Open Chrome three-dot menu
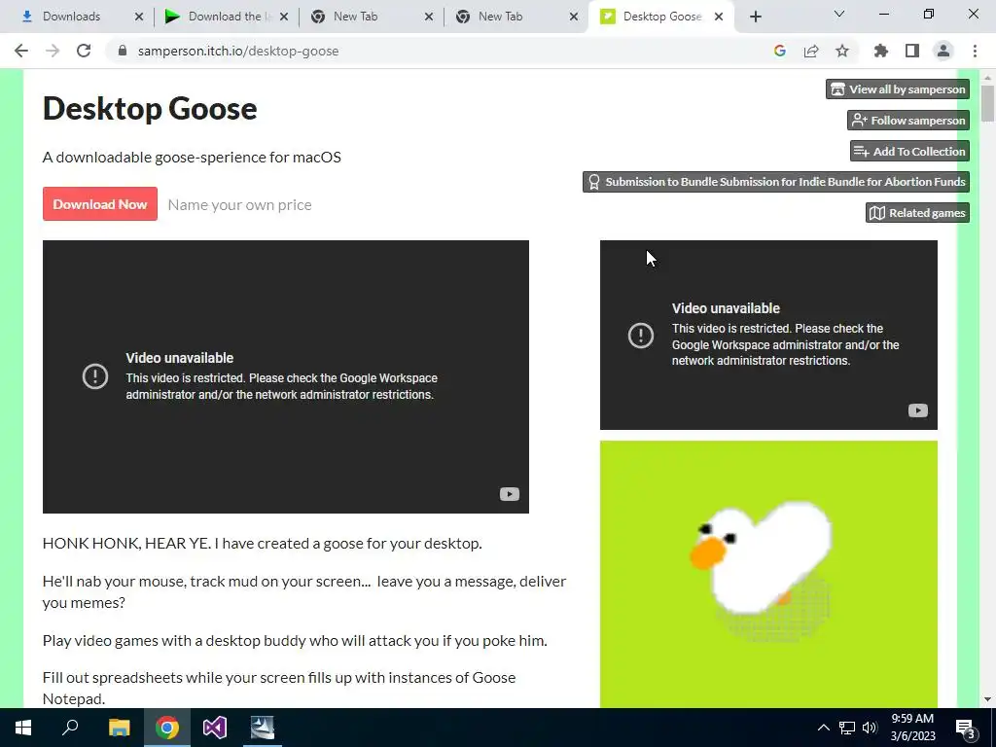This screenshot has height=747, width=996. pyautogui.click(x=975, y=51)
